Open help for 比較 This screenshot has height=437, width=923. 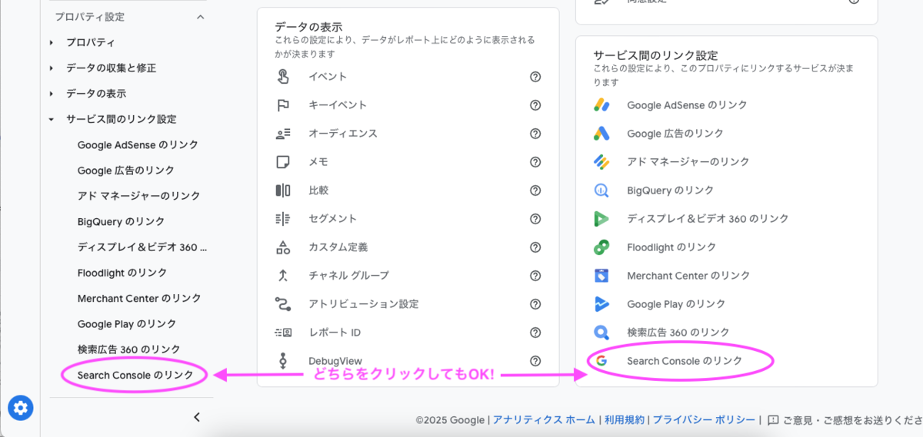535,190
